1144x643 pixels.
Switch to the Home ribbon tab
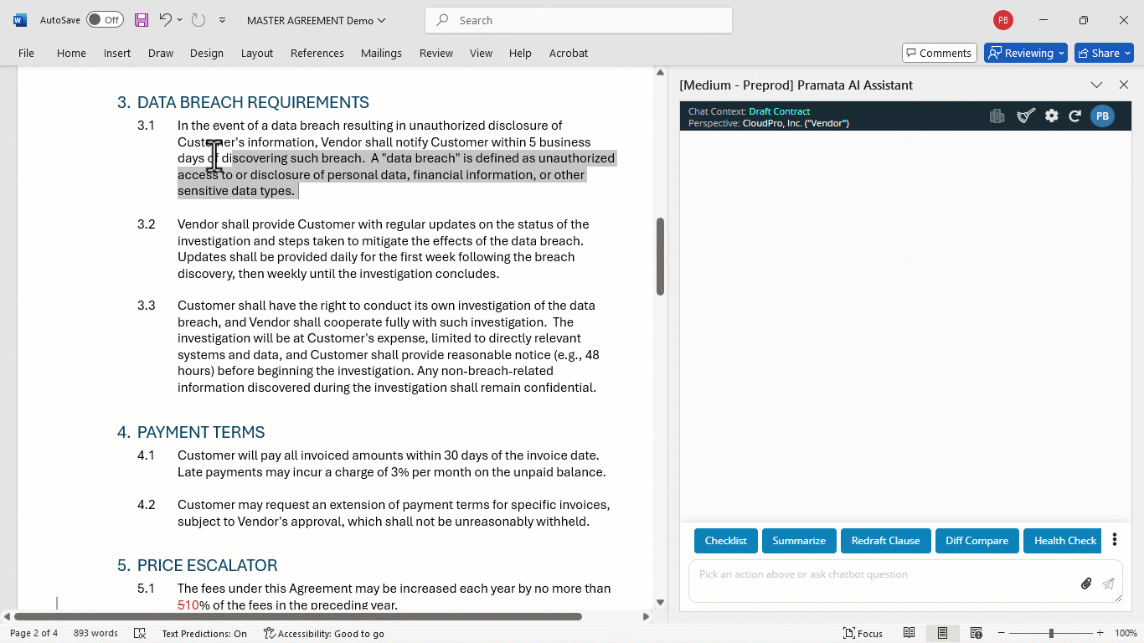tap(71, 53)
